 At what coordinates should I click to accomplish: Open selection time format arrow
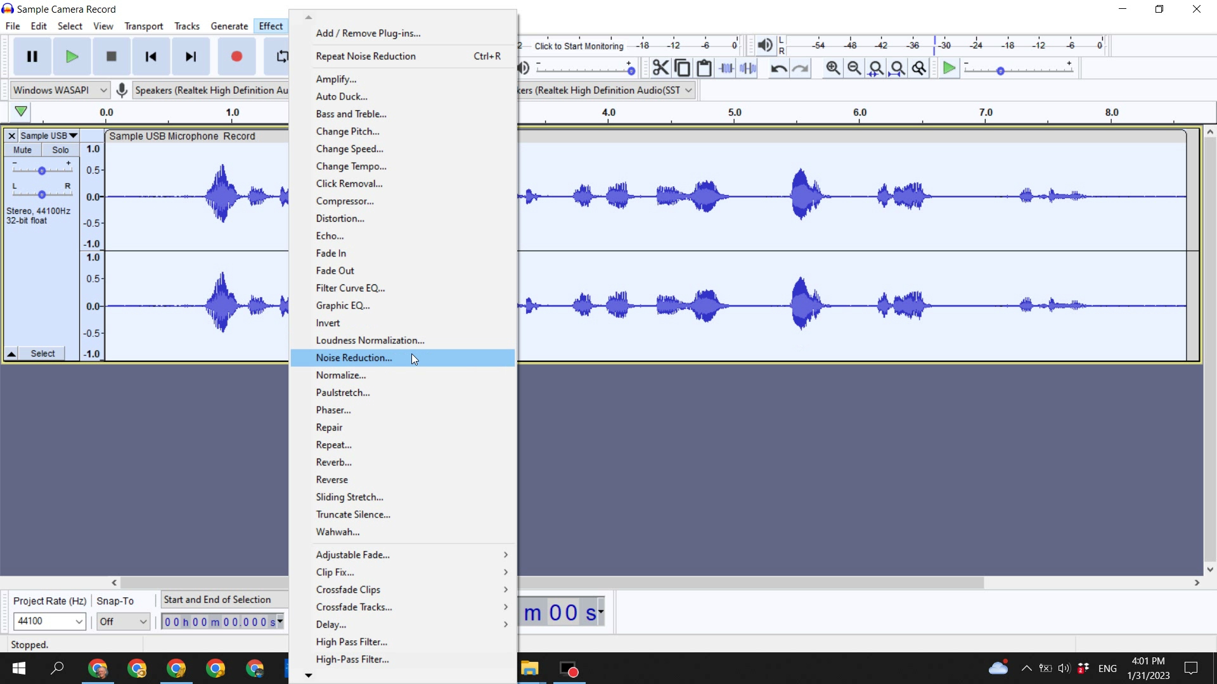pos(280,621)
